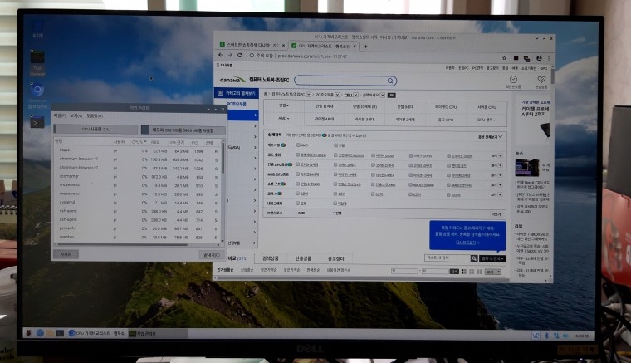Screen dimensions: 631x363
Task: Tick the second checkbox in the integrated graphics row
Action: [335, 204]
